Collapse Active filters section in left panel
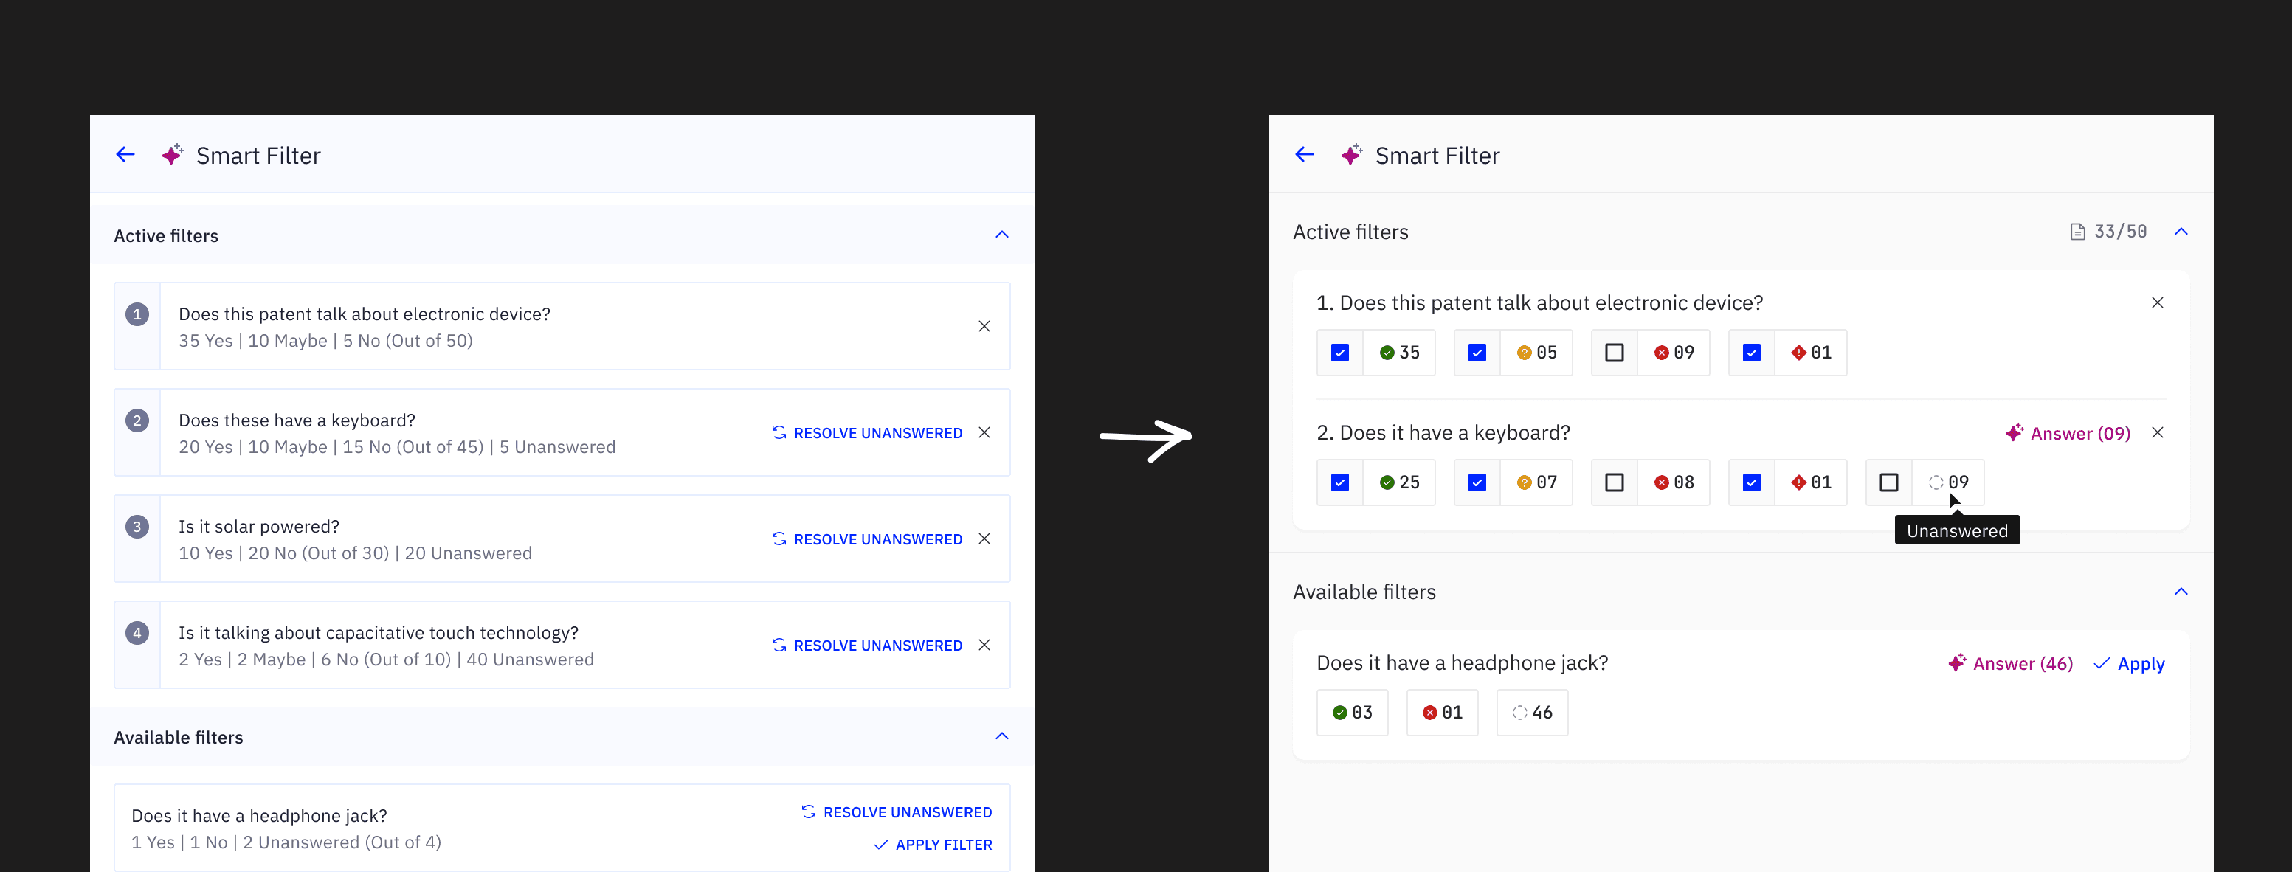This screenshot has height=872, width=2292. point(1002,235)
